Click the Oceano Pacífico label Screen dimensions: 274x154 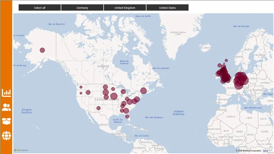27,111
